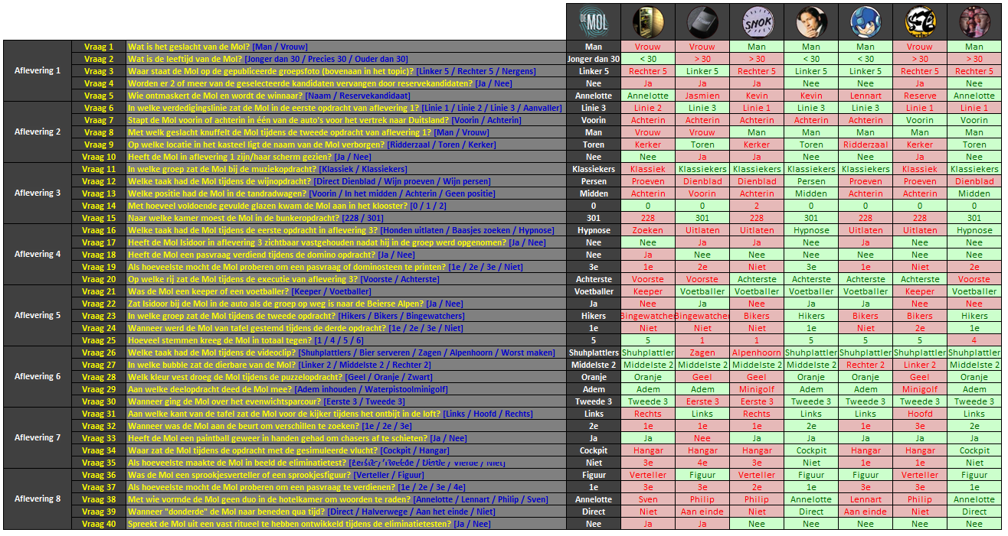This screenshot has width=1008, height=536.
Task: Select the Vraag 40 label cell
Action: tap(99, 524)
